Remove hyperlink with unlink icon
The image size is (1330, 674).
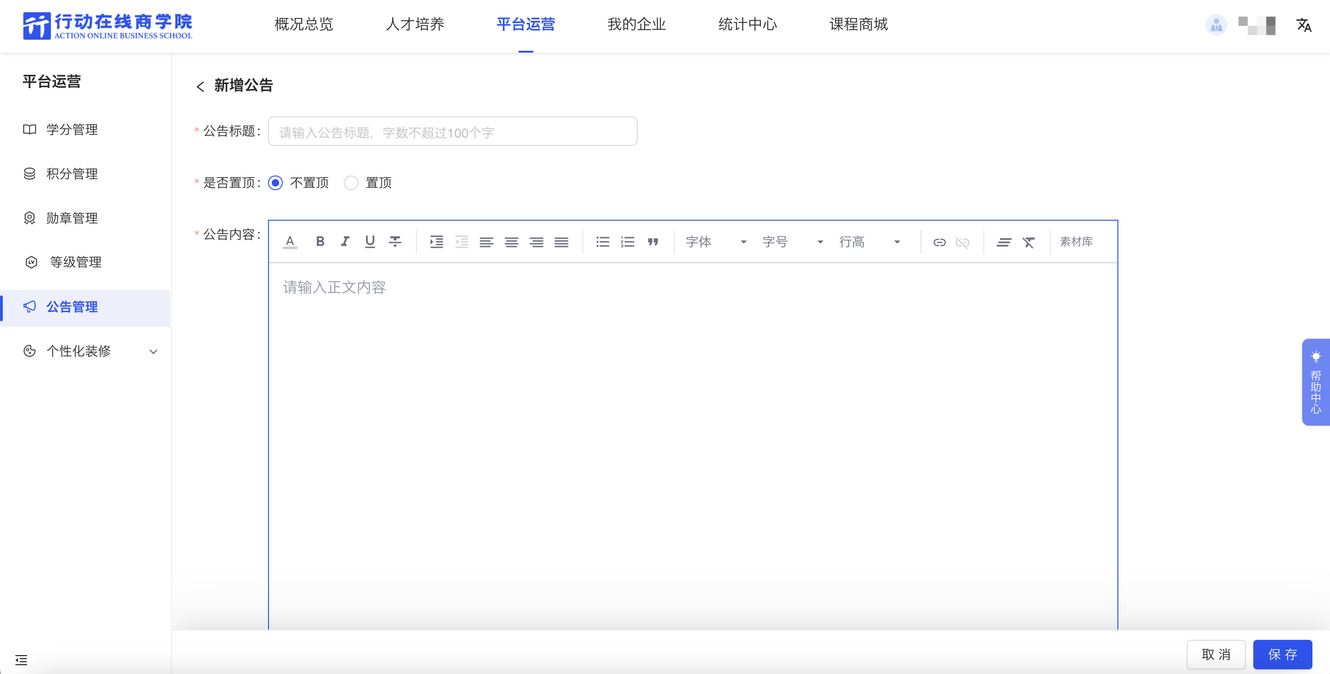pos(963,242)
